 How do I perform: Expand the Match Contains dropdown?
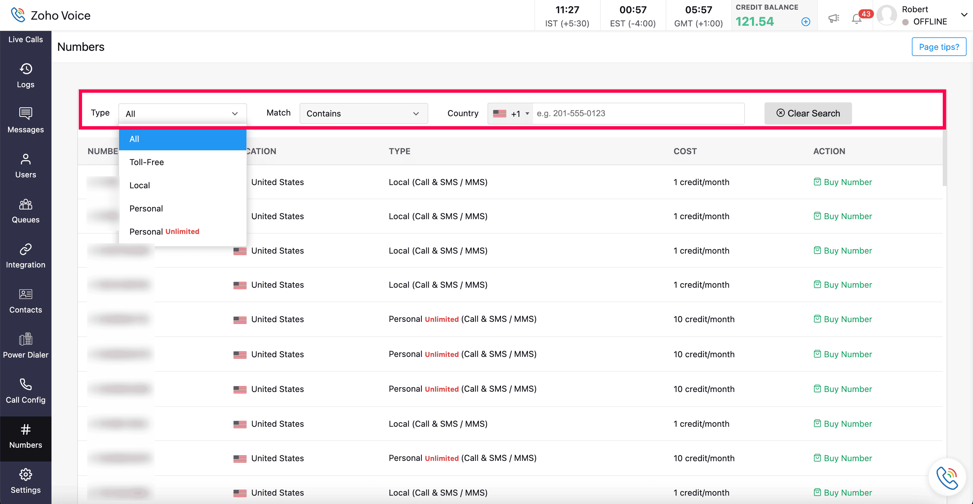point(363,113)
